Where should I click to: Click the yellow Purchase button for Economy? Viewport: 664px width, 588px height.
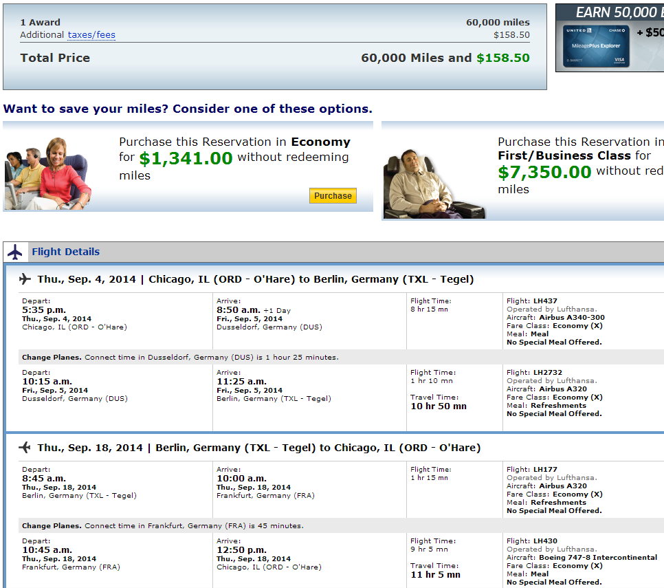coord(333,196)
